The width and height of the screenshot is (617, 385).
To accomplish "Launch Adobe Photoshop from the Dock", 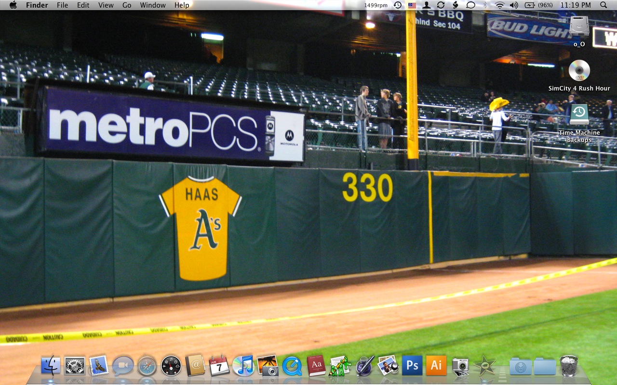I will click(x=412, y=366).
